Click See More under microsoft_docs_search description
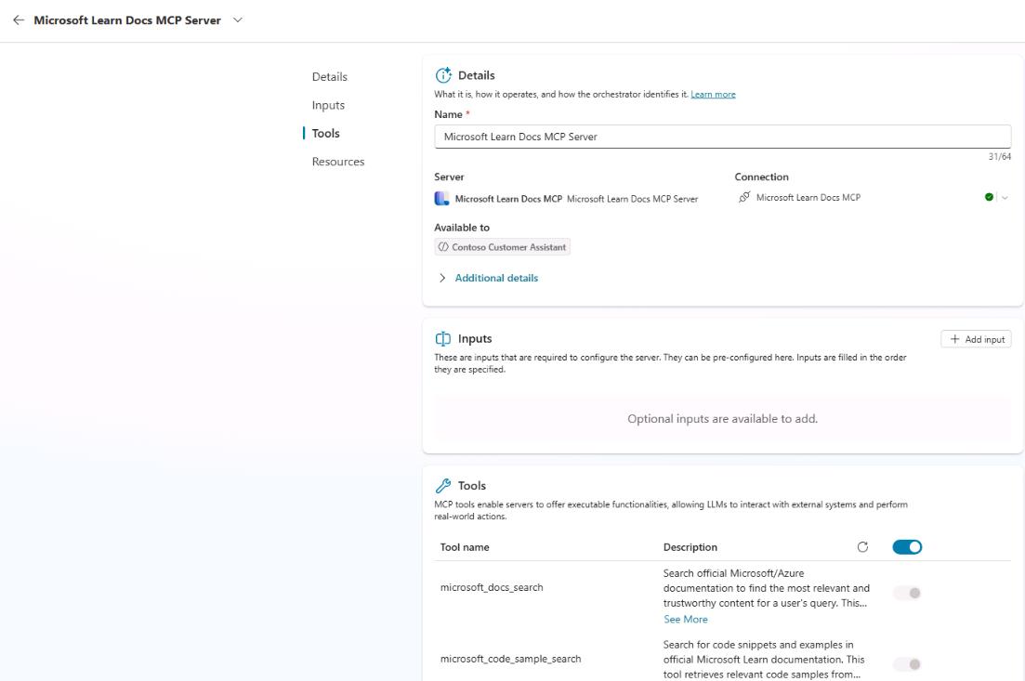 point(685,620)
